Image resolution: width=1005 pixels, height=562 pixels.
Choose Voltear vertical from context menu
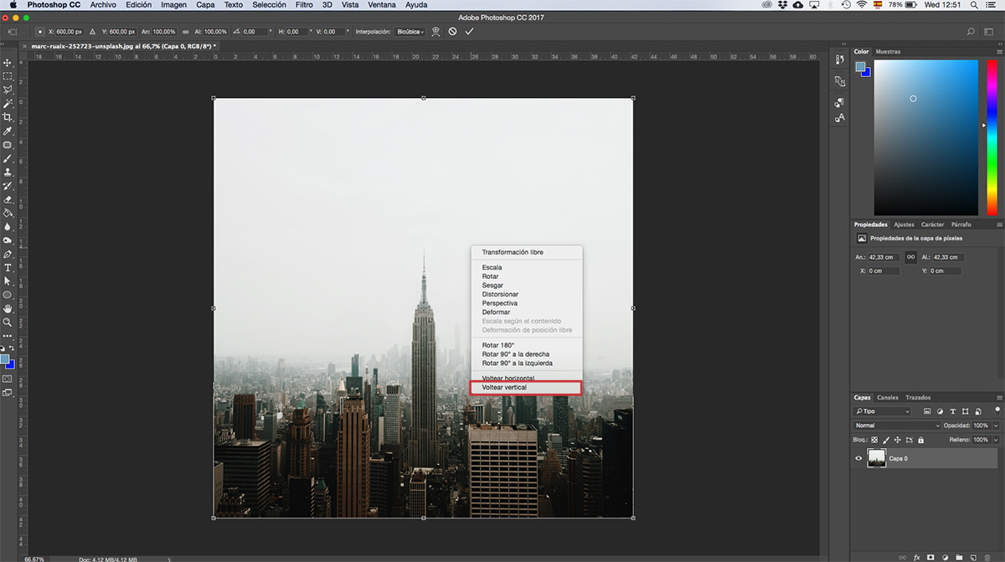click(525, 388)
